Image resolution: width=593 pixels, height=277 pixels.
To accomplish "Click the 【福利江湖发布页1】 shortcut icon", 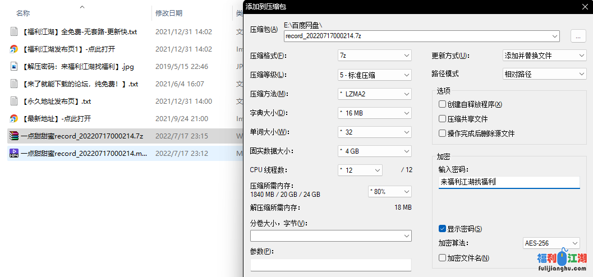I will point(14,49).
